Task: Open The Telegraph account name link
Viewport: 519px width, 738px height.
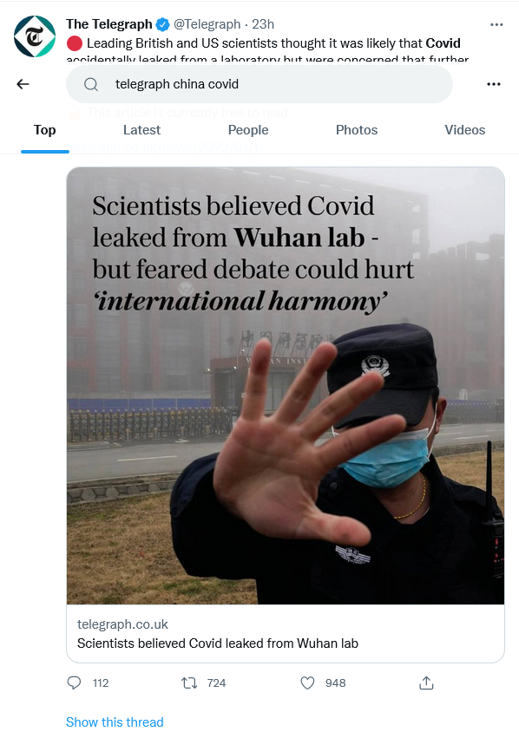Action: [109, 24]
